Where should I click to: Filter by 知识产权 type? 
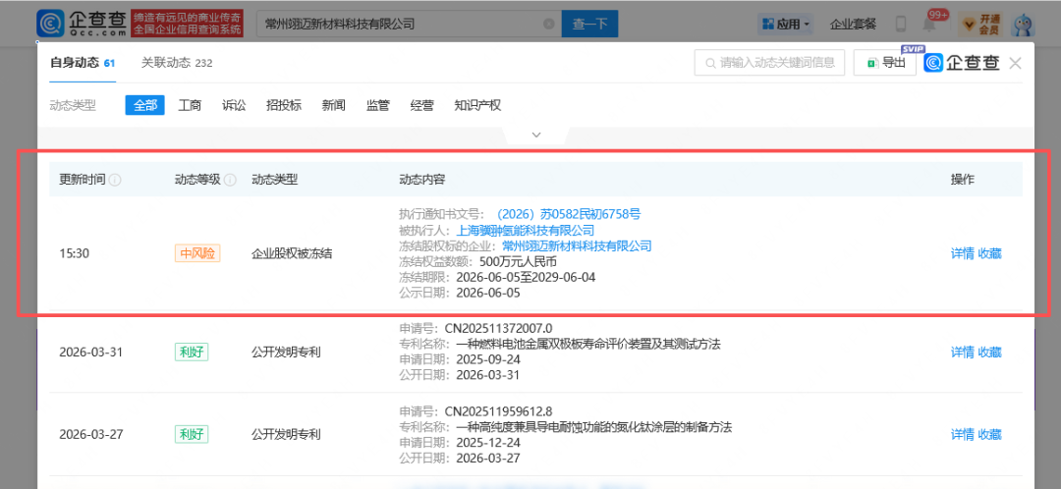[477, 105]
